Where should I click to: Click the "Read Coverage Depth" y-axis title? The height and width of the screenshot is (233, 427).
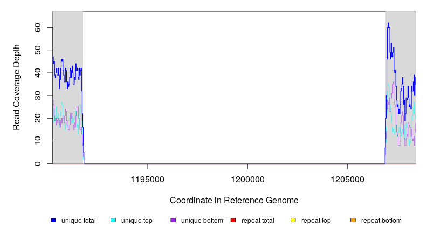pyautogui.click(x=17, y=87)
